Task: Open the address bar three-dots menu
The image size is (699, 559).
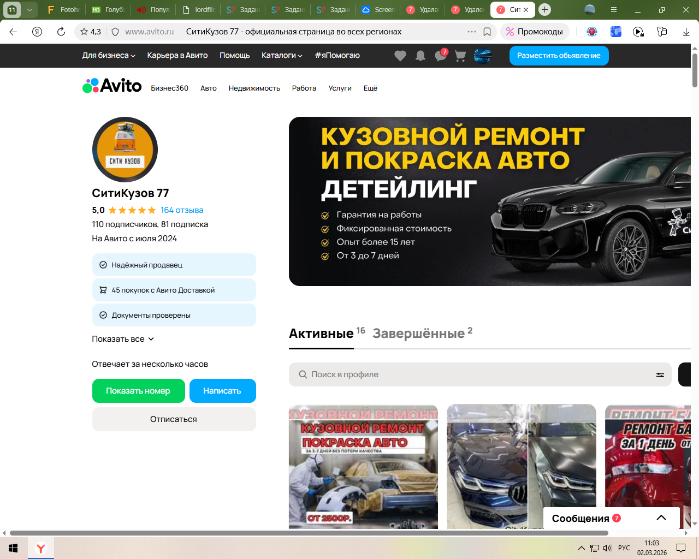Action: pos(472,32)
